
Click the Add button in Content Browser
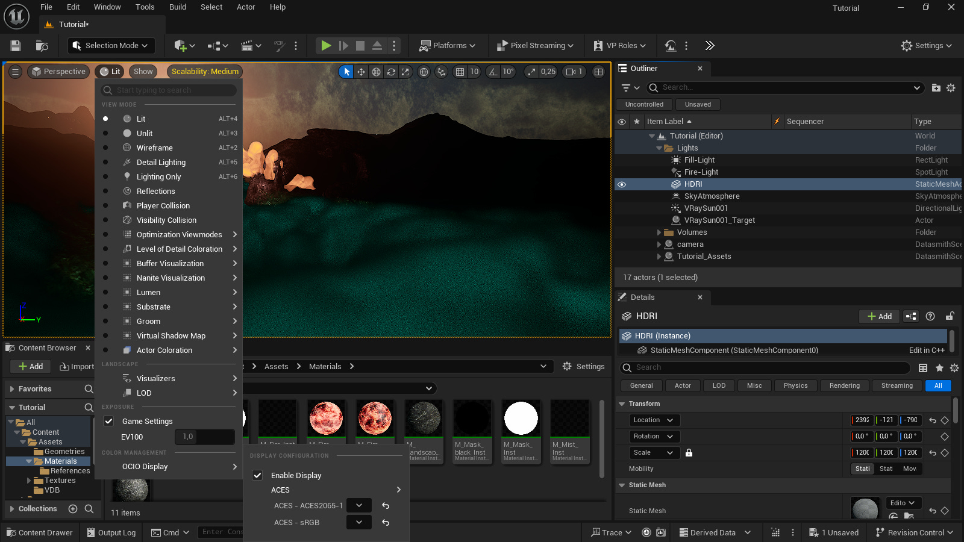pos(31,367)
